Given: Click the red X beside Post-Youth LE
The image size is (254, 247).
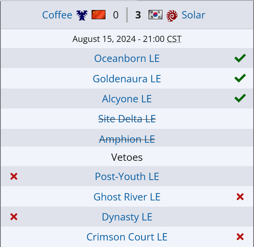Looking at the screenshot, I should point(14,177).
